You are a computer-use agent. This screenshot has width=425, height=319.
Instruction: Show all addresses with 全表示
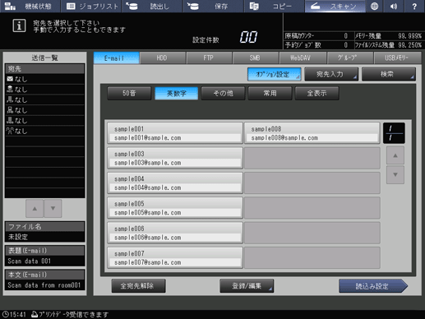[317, 93]
